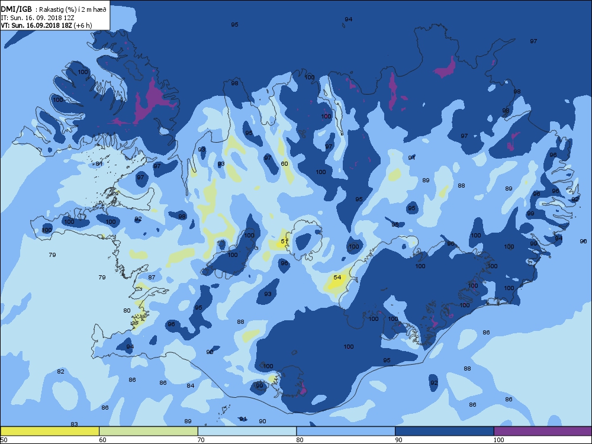Click the 87 humidity value on the map
Viewport: 592px width, 444px height.
[152, 277]
